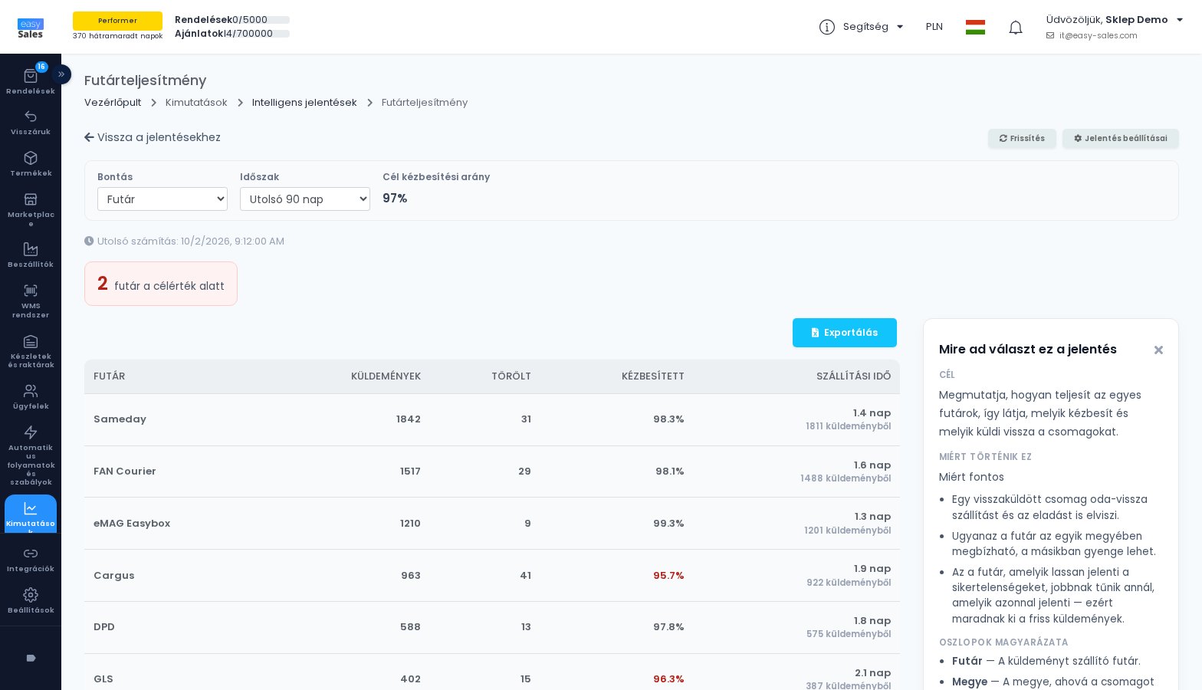This screenshot has height=690, width=1202.
Task: Open the Kimutatások breadcrumb
Action: [196, 103]
